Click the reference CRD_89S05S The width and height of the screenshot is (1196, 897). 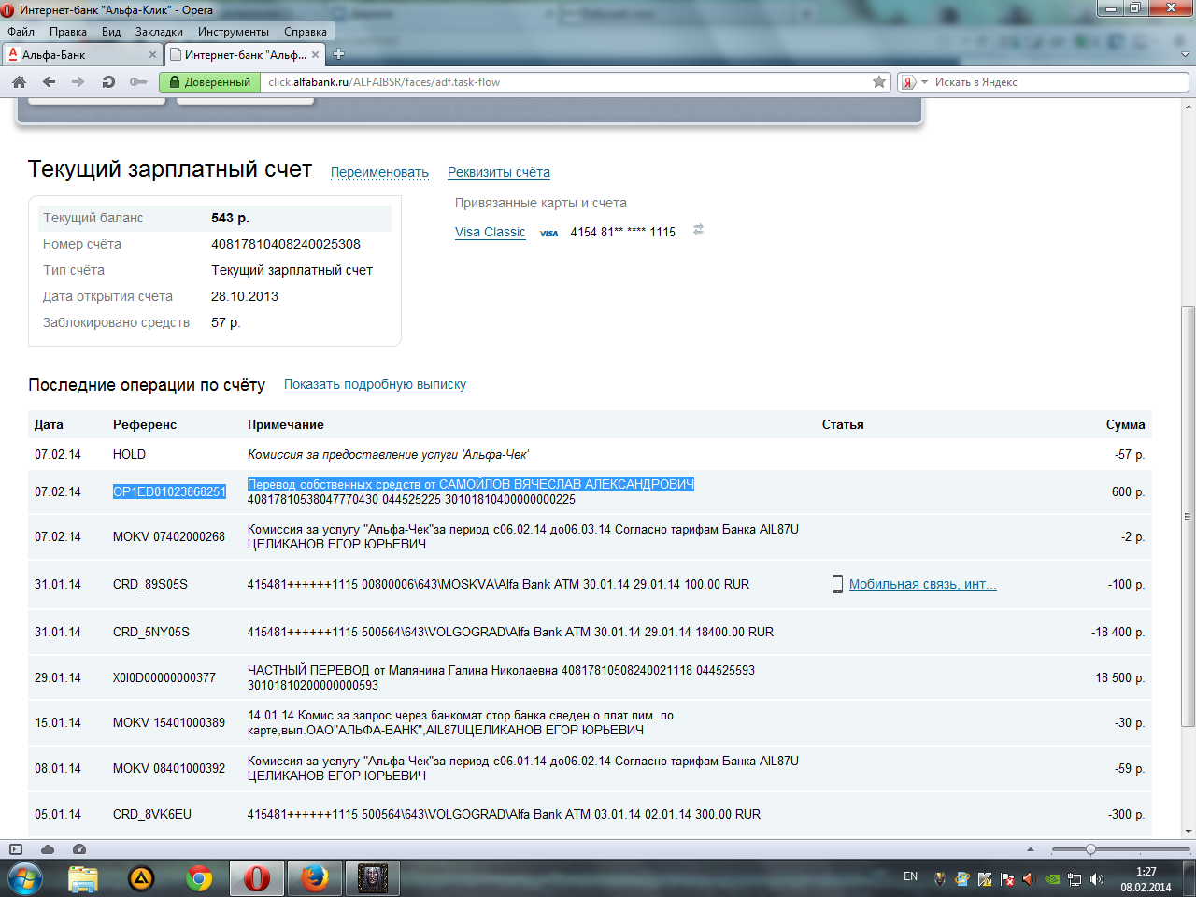150,584
